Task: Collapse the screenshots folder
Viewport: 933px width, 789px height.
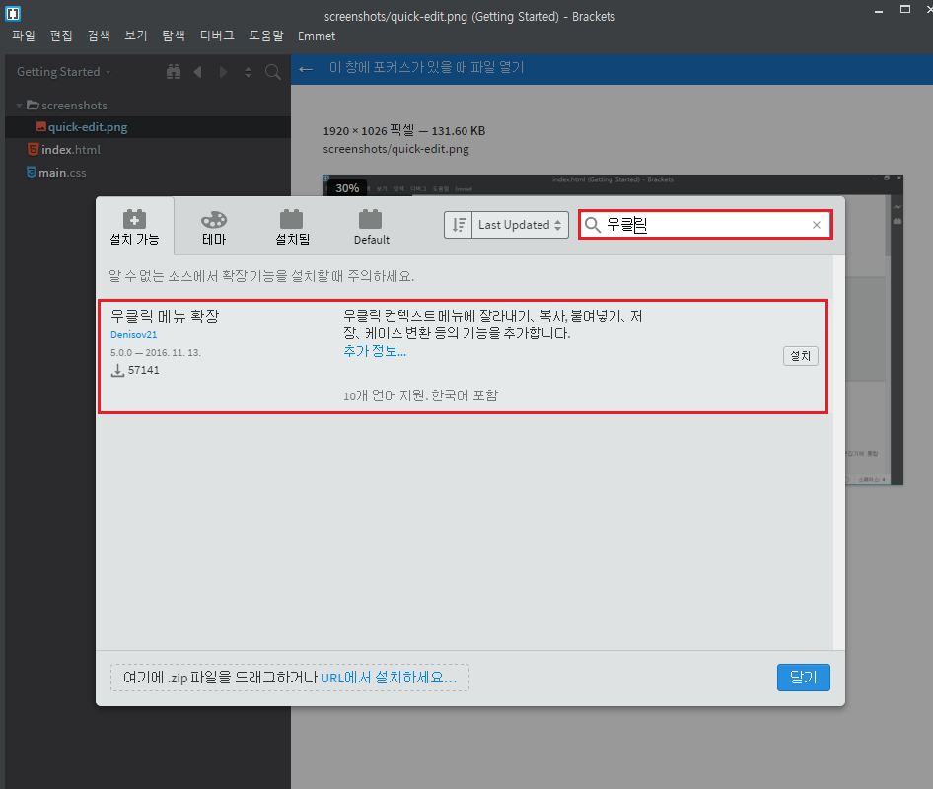Action: pyautogui.click(x=19, y=106)
